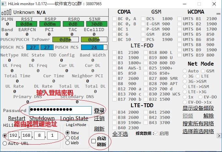
Task: Tick LTE-TDD B43 3700 checkbox
Action: click(x=146, y=123)
